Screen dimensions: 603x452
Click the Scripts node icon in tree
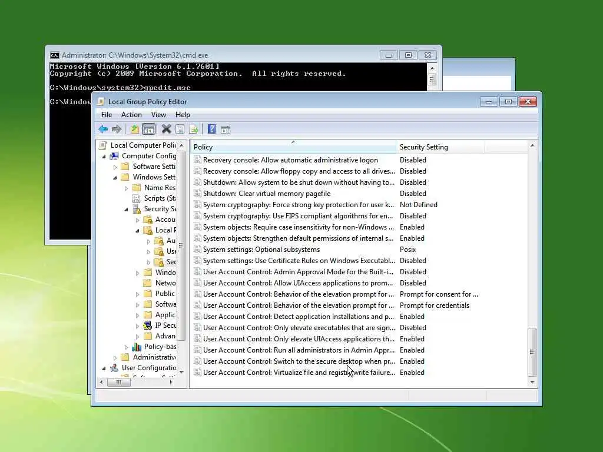coord(137,198)
